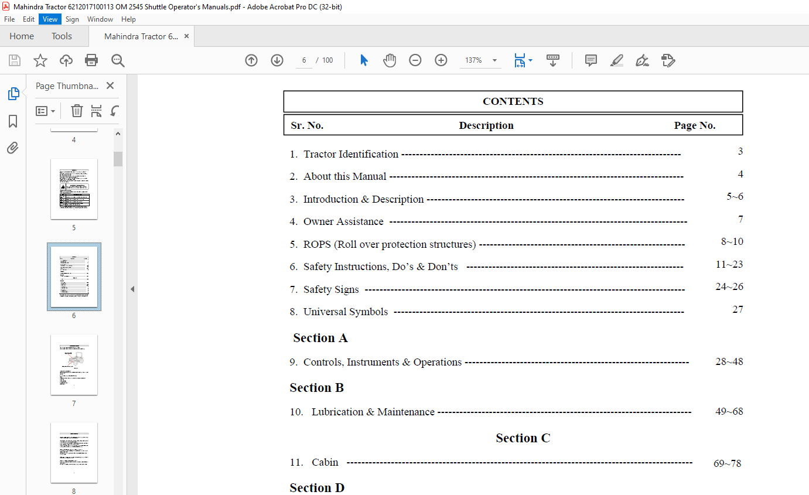Go to next page arrow
Viewport: 809px width, 495px height.
(277, 60)
